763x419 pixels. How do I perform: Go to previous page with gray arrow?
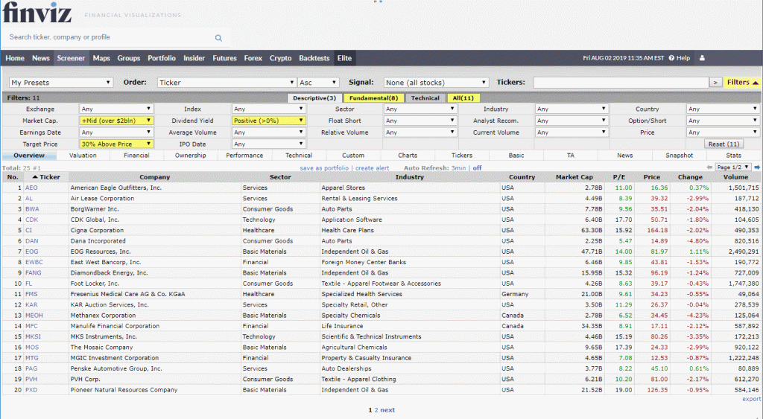(709, 167)
